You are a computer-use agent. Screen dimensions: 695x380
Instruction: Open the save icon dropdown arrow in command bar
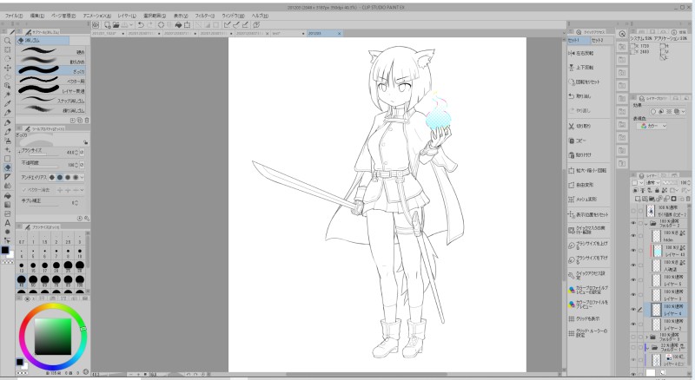point(132,25)
